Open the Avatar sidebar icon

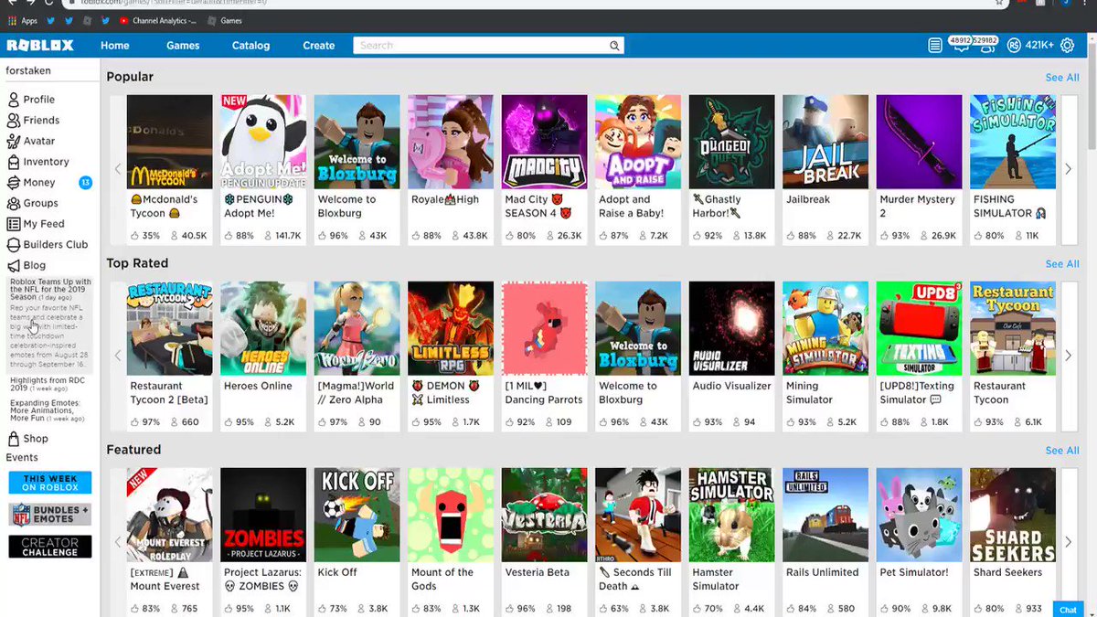click(14, 141)
